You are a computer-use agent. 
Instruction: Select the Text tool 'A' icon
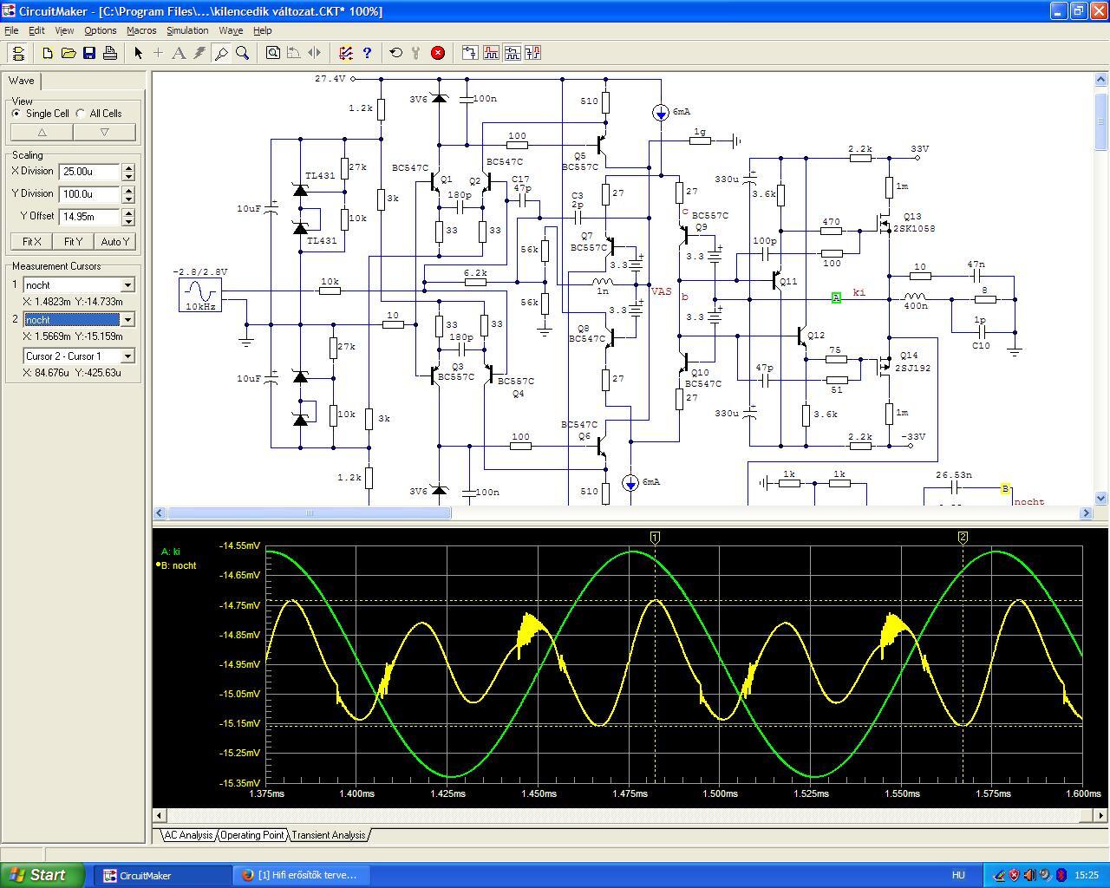point(179,53)
